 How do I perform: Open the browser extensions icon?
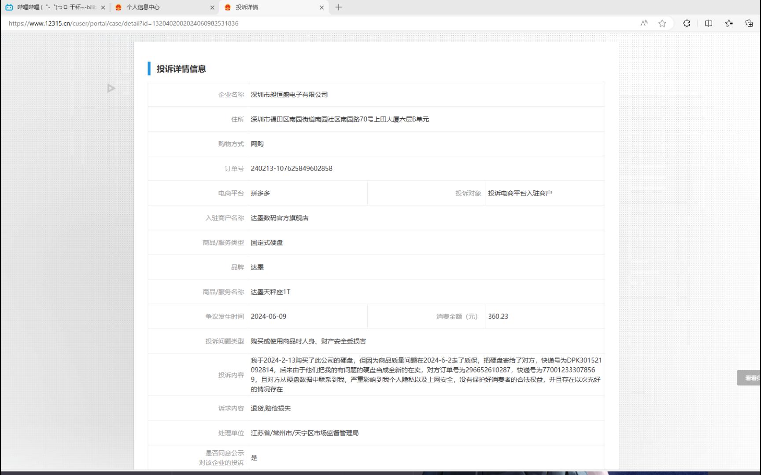coord(687,23)
